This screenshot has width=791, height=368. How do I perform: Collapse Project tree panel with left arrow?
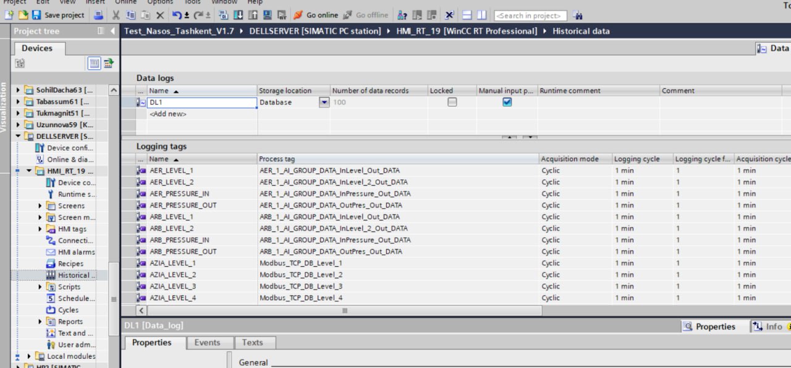pos(112,31)
